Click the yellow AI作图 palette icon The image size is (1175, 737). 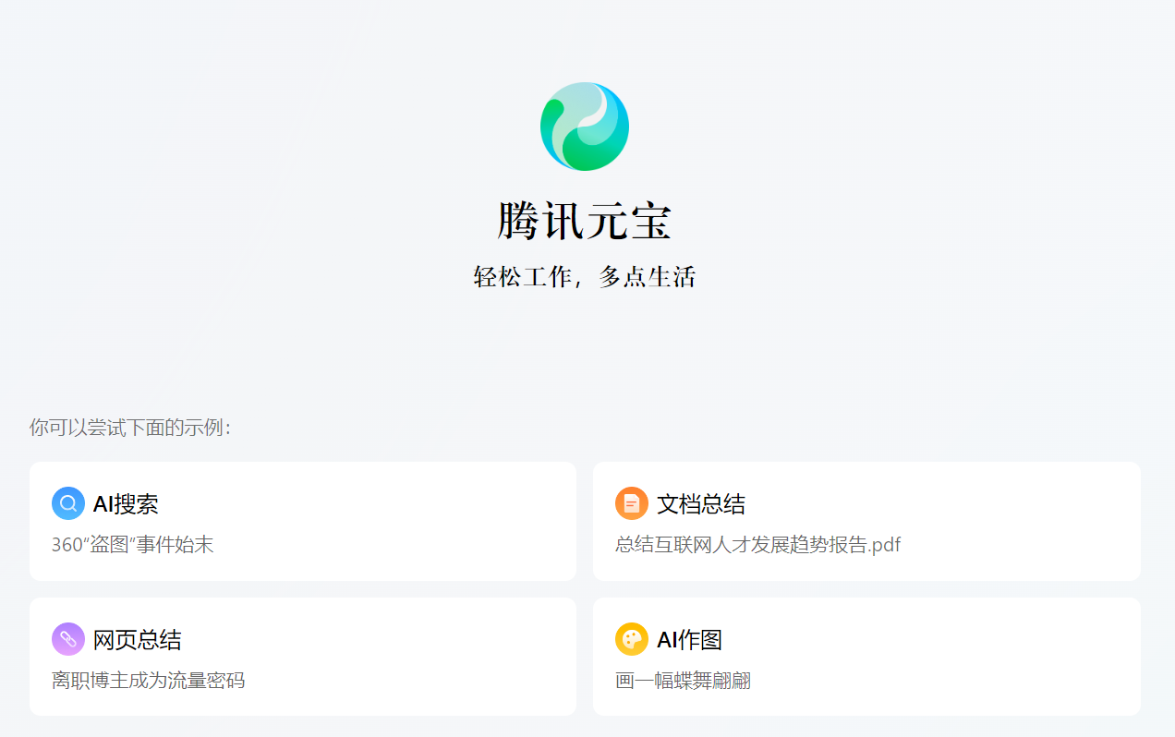(x=632, y=639)
